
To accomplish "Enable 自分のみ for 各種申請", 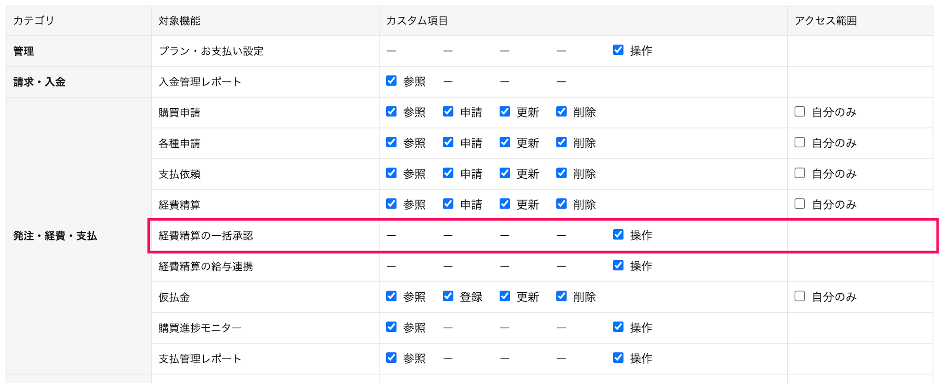I will [800, 142].
